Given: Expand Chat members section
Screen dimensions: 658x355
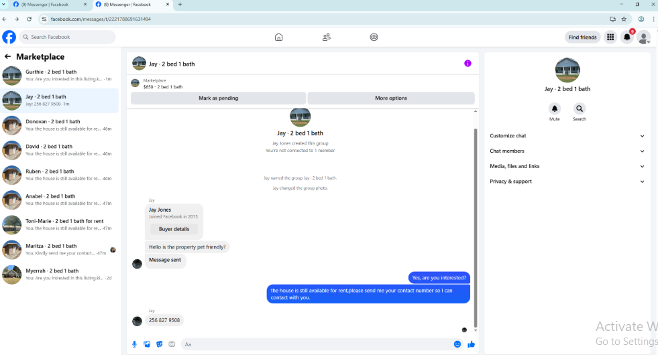Looking at the screenshot, I should [x=567, y=151].
